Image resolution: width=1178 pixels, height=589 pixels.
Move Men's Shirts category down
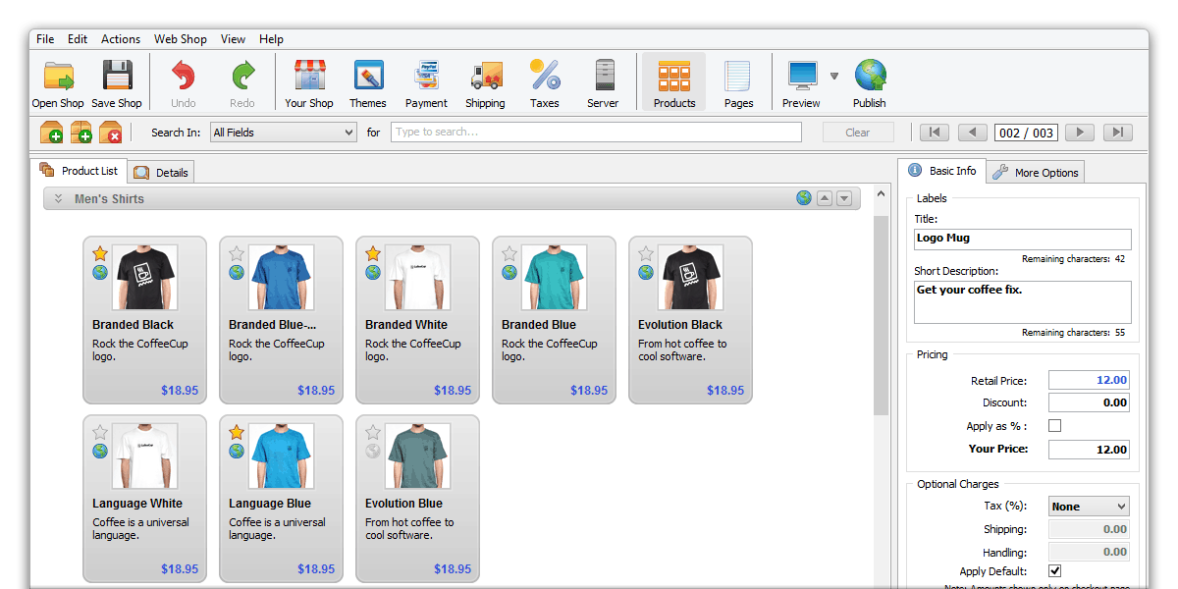pos(843,198)
